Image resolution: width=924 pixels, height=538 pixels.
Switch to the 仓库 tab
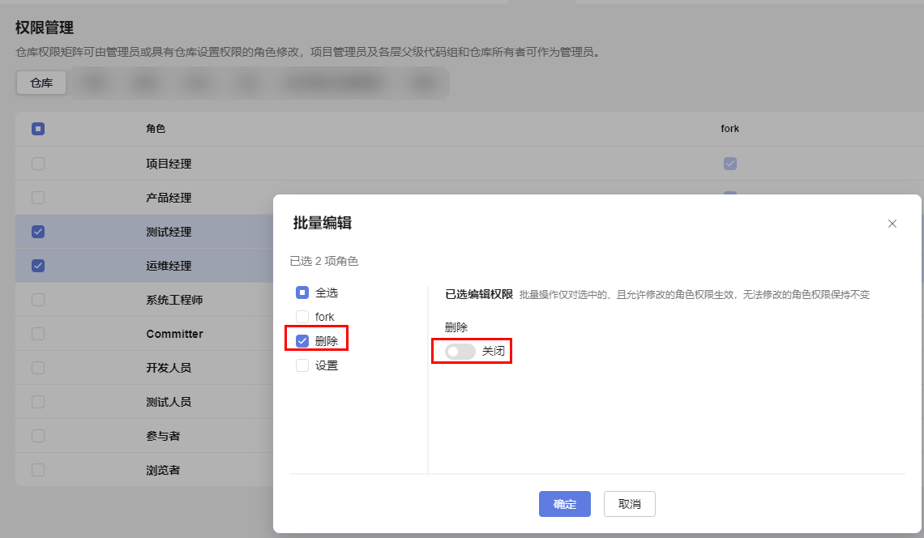click(41, 82)
